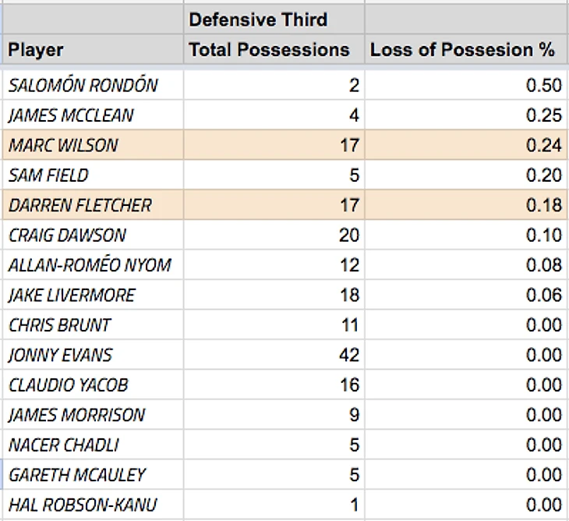Screen dimensions: 569x521
Task: Select the SAM FIELD name cell
Action: [x=93, y=175]
